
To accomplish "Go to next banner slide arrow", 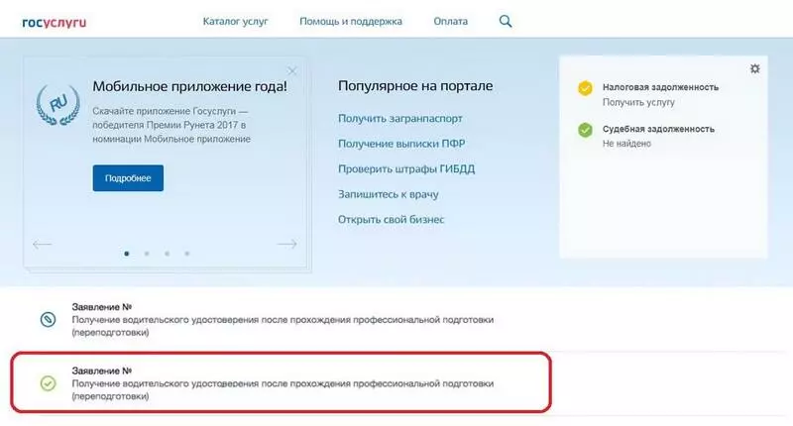I will pyautogui.click(x=286, y=244).
